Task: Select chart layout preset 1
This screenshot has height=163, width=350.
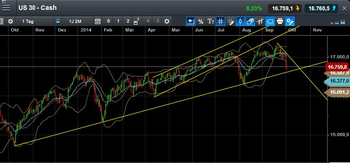Action: coord(118,22)
